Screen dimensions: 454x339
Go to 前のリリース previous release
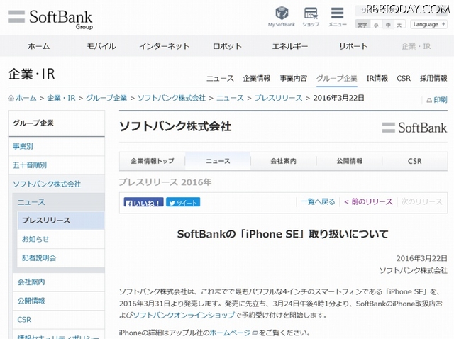(368, 202)
